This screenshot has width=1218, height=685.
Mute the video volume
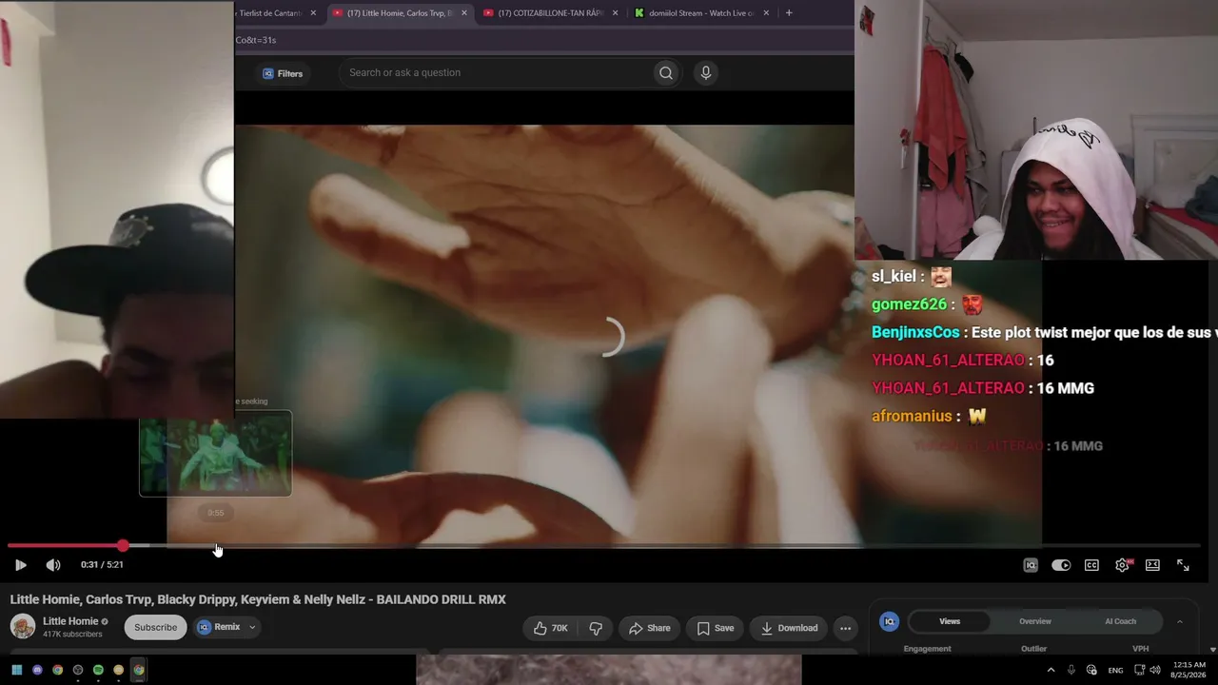tap(53, 565)
